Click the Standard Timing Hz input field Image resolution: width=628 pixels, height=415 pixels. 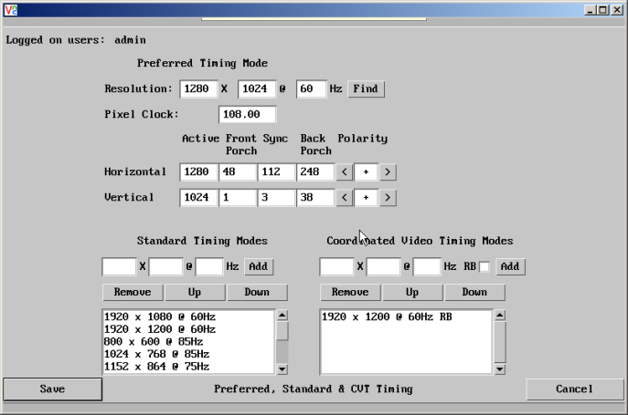point(209,266)
